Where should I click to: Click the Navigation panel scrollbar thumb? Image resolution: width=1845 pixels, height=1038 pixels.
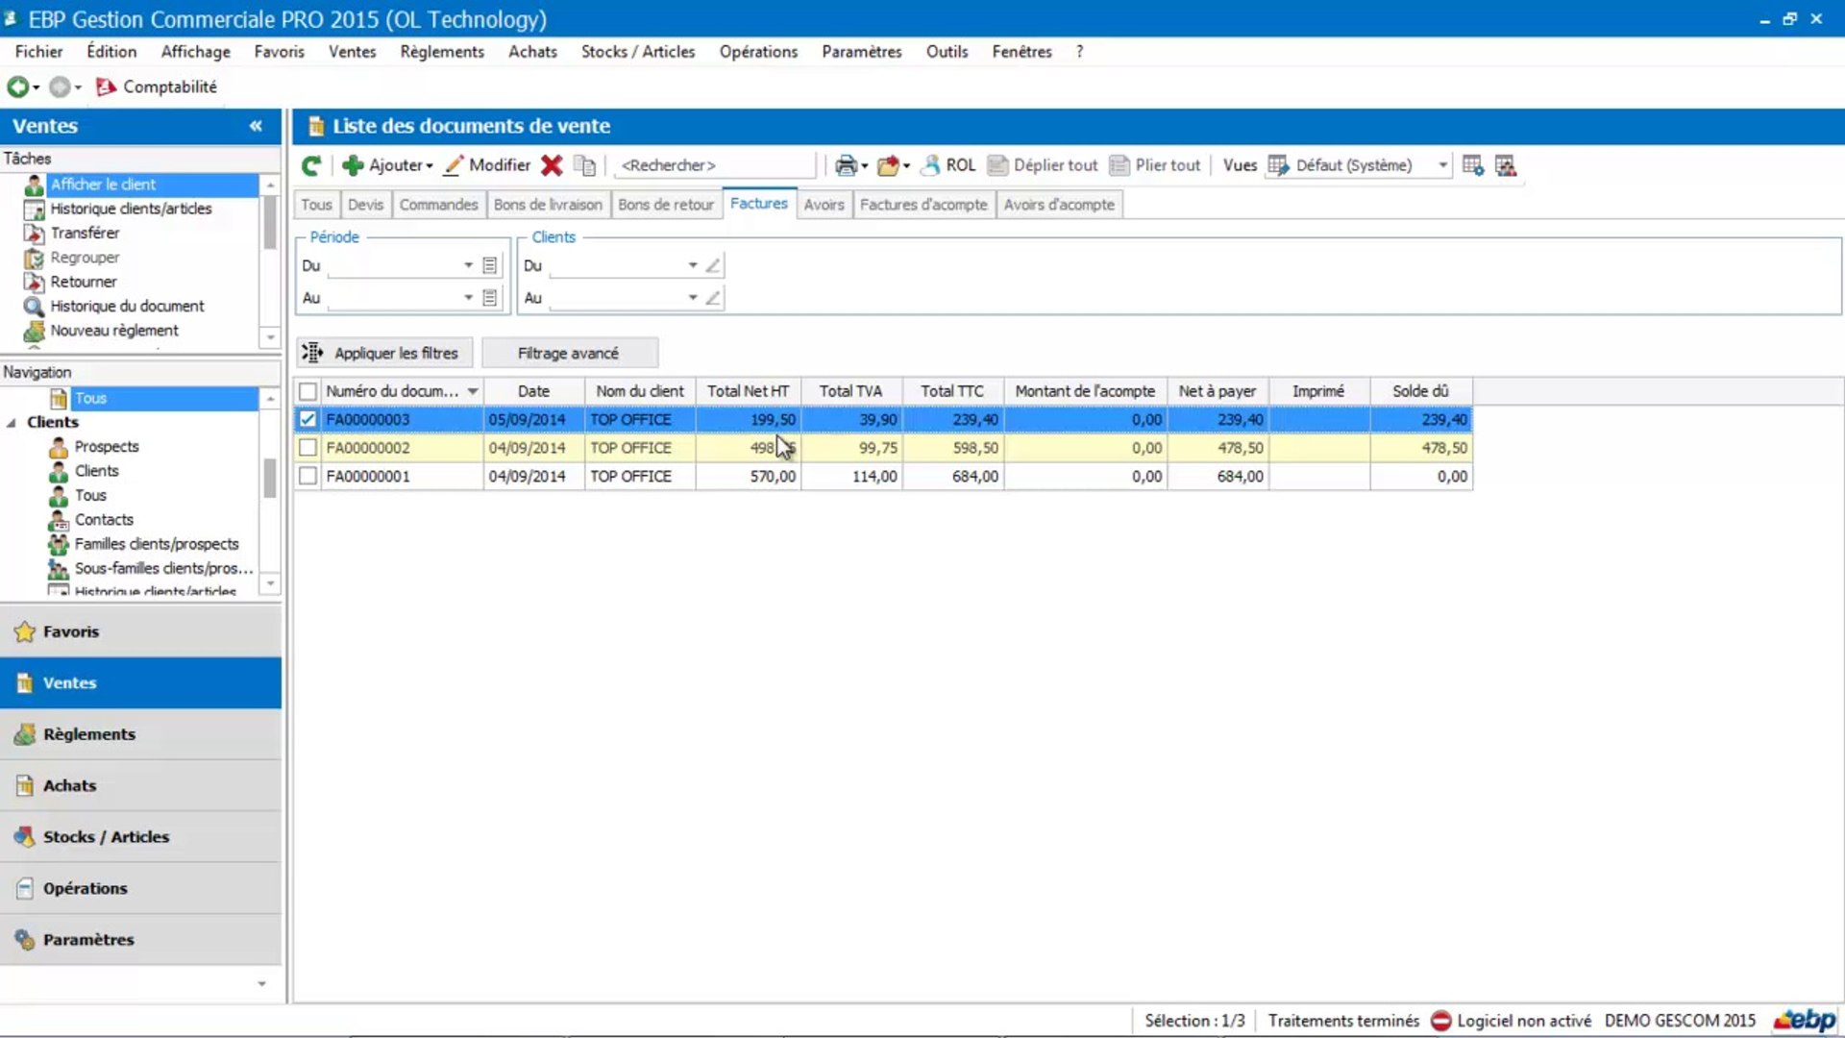click(270, 478)
